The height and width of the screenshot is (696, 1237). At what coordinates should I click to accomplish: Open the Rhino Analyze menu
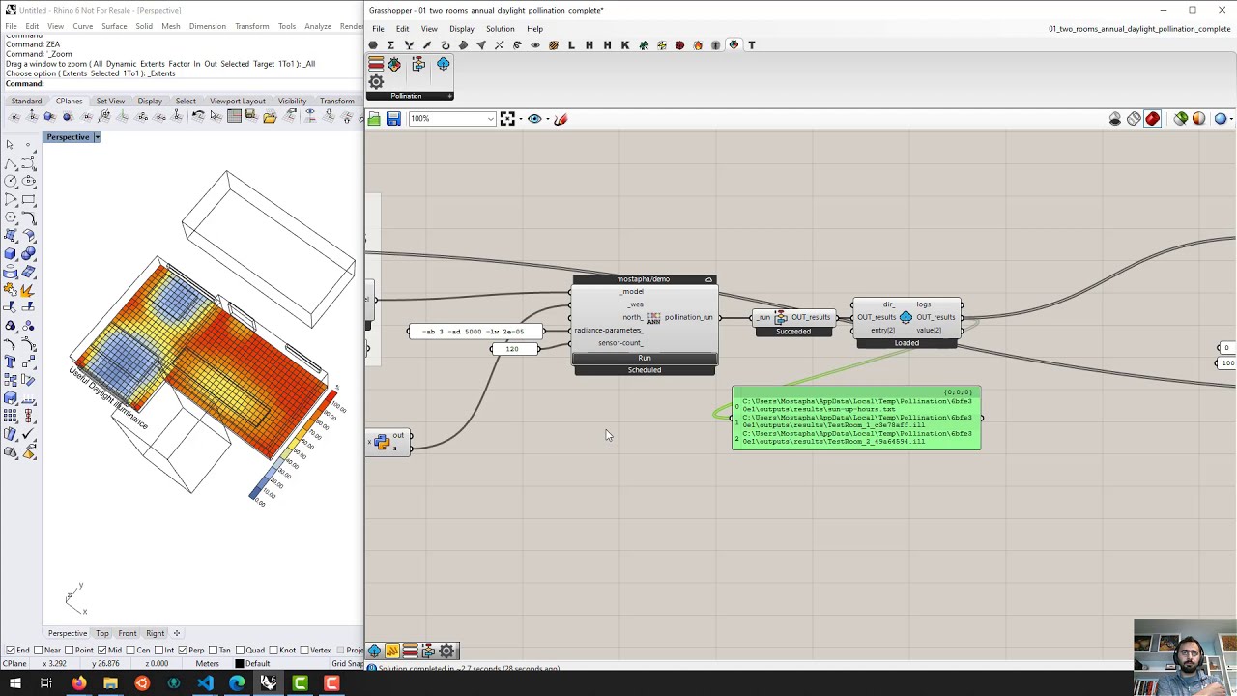(318, 26)
